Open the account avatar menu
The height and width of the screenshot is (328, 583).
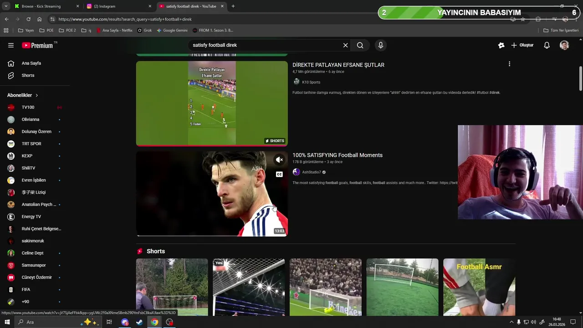(x=564, y=45)
